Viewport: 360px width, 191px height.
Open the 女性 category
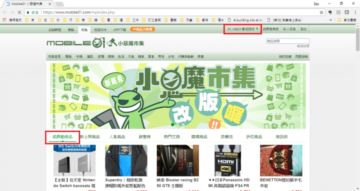(x=171, y=56)
